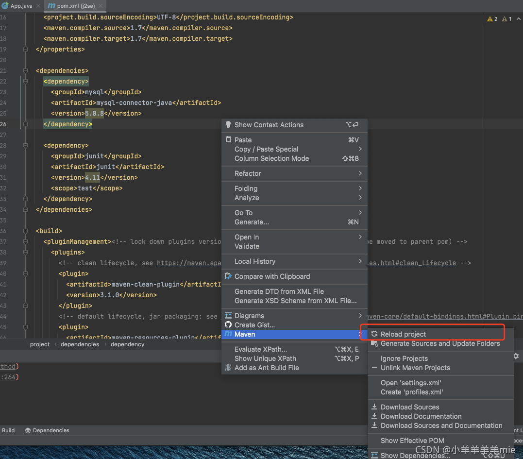Click the Show Context Actions lightbulb icon
The height and width of the screenshot is (459, 523).
(228, 124)
